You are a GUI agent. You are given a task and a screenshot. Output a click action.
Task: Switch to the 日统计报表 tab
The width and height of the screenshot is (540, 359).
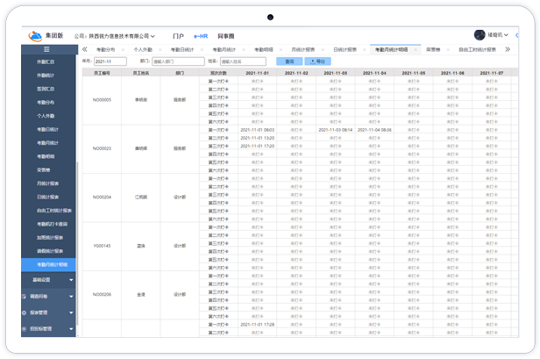(345, 50)
